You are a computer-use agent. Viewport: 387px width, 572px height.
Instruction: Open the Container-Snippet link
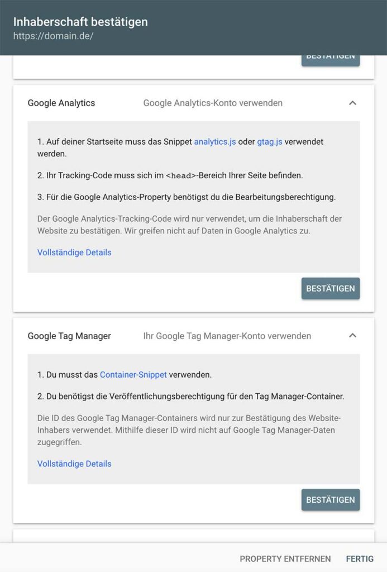133,375
